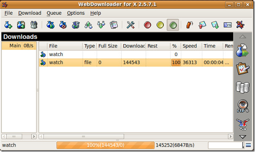Click the trash can delete downloads icon

point(34,25)
